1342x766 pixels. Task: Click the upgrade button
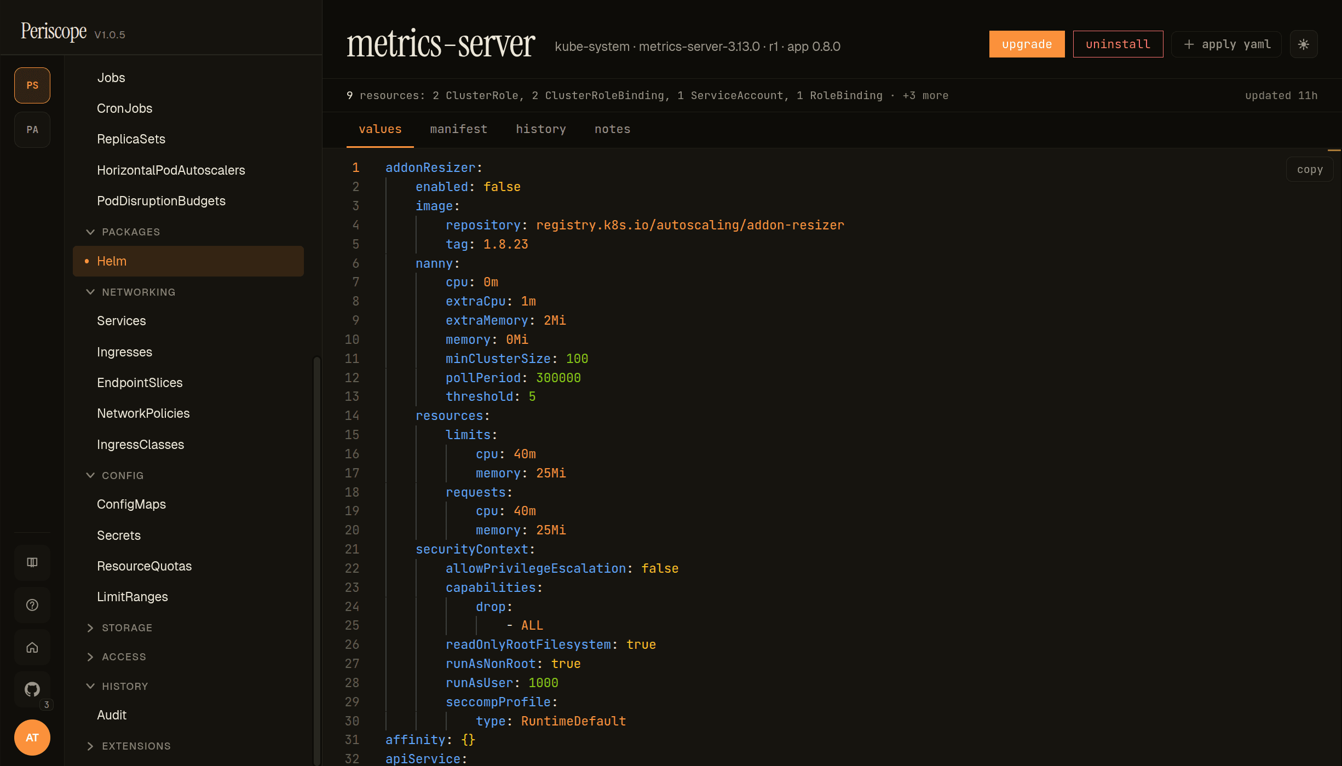coord(1027,44)
